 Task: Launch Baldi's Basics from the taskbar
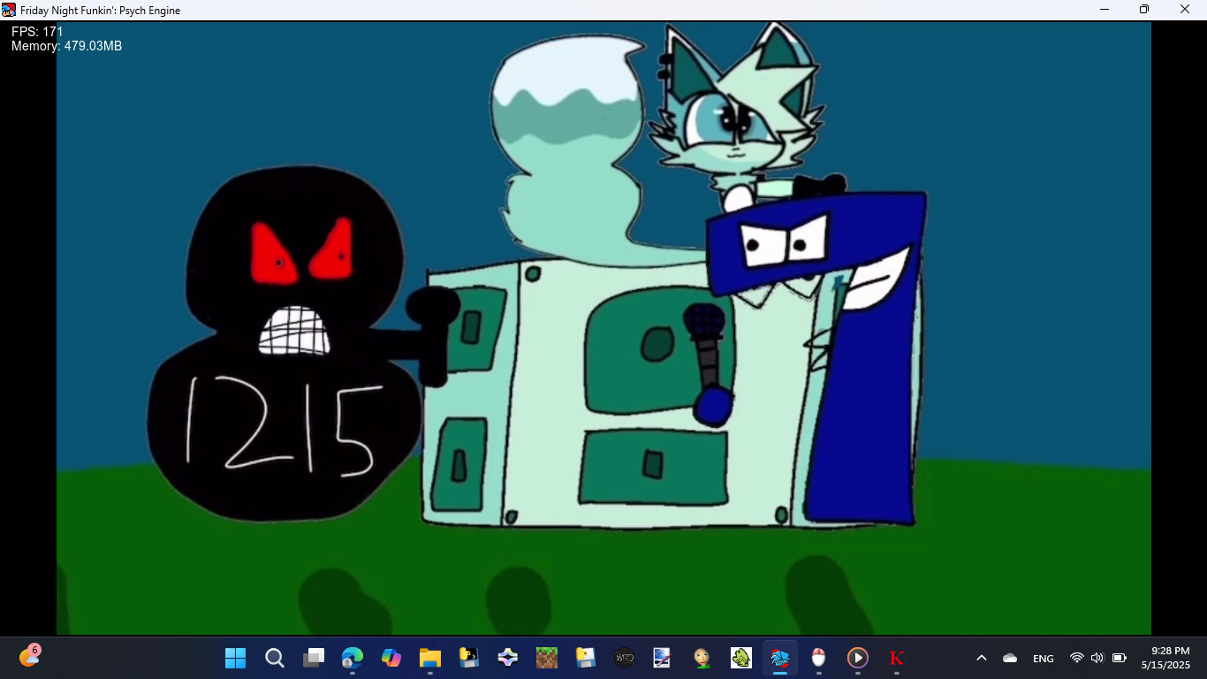coord(701,658)
